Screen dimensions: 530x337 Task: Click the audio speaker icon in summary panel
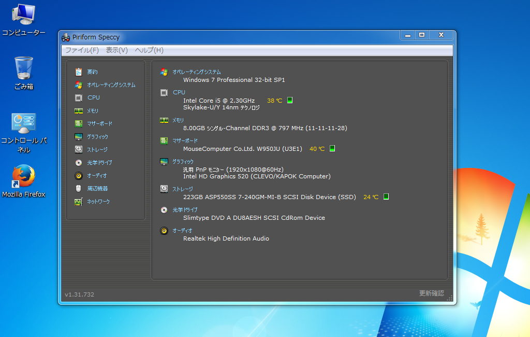(164, 231)
